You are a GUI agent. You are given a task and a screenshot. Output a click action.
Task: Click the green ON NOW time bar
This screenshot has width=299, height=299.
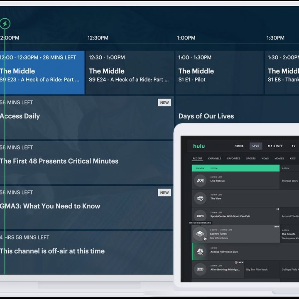(236, 168)
